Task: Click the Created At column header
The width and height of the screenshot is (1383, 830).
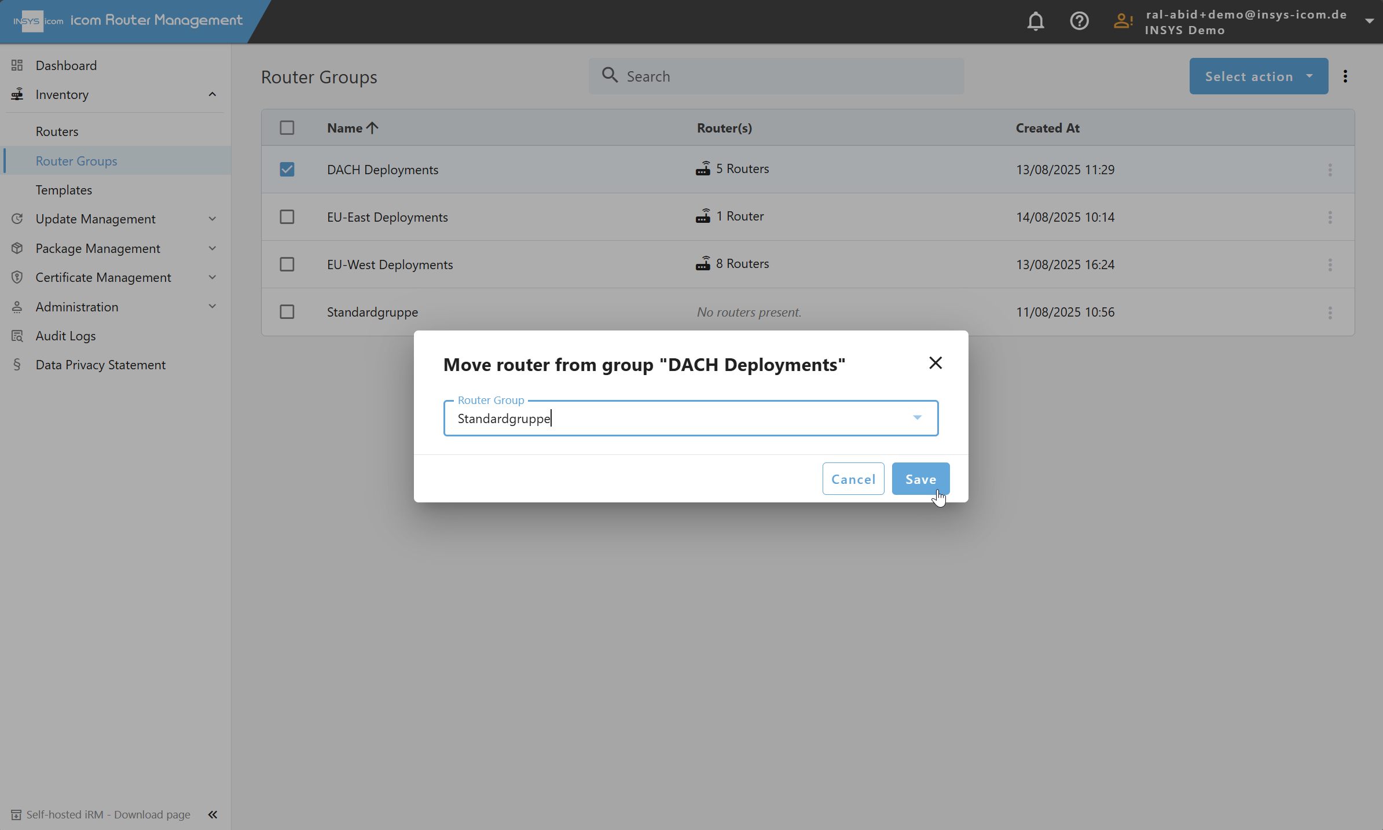Action: pos(1047,128)
